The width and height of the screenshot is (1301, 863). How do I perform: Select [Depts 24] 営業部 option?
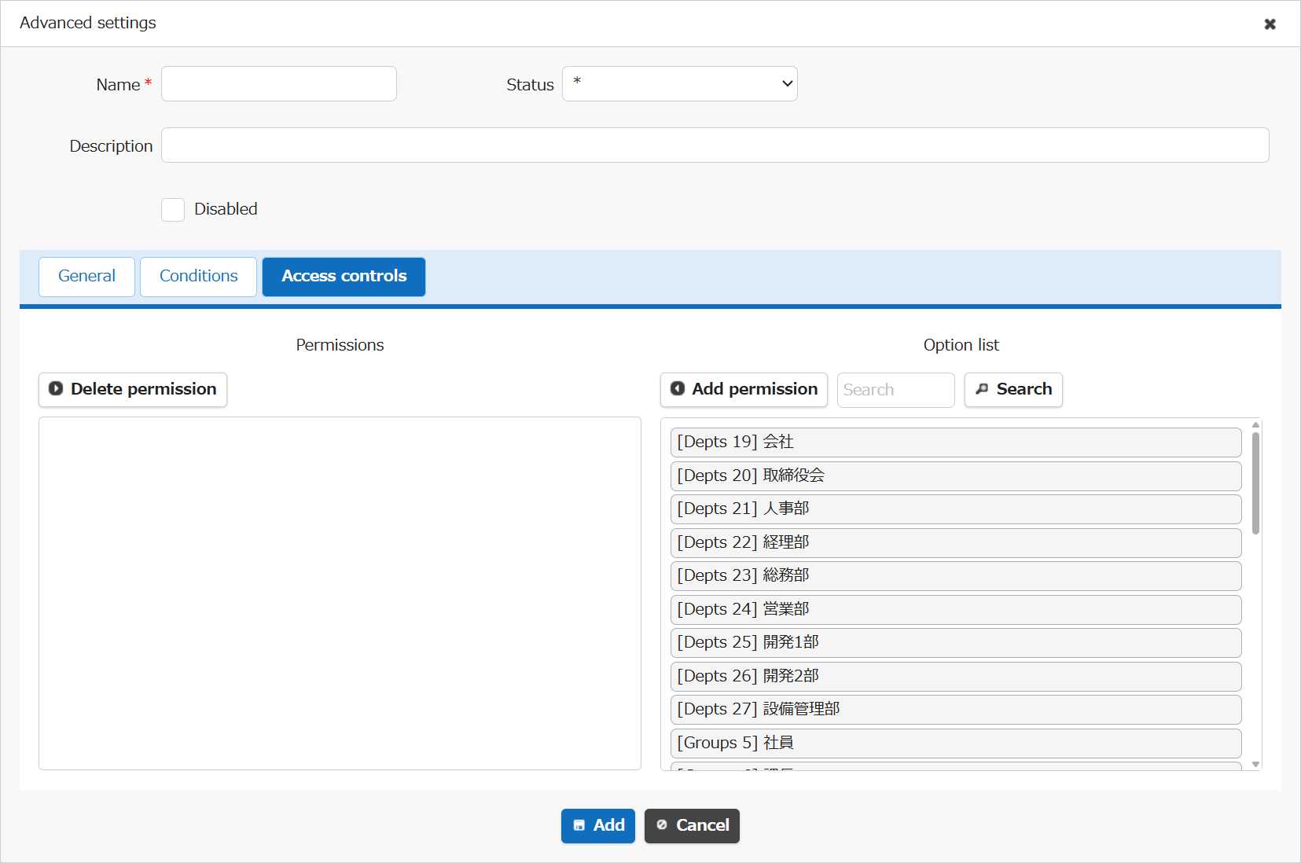tap(956, 610)
